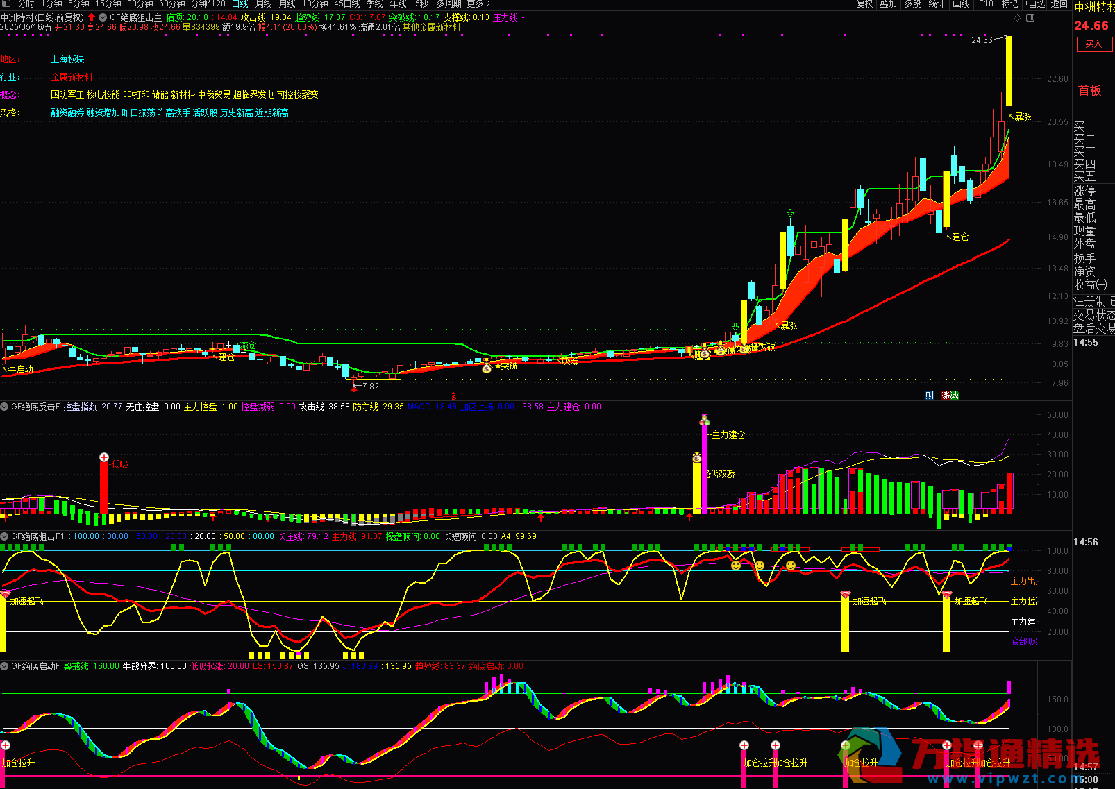Click the 24.66 high price label

coord(982,40)
